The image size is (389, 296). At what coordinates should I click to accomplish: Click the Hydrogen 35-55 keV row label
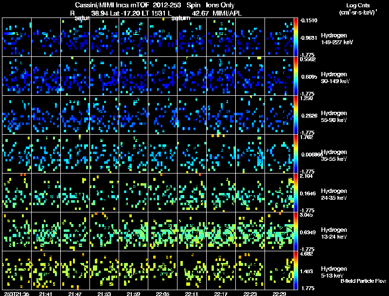tap(334, 156)
